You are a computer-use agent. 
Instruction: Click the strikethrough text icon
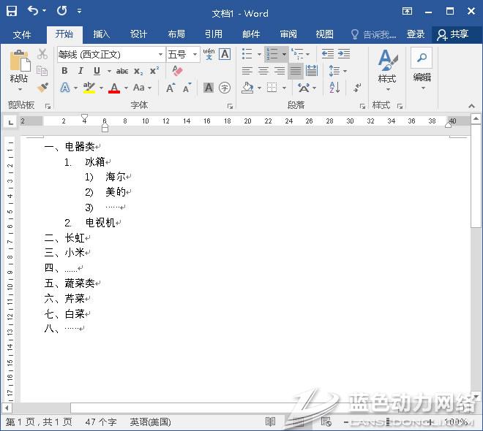click(x=122, y=71)
